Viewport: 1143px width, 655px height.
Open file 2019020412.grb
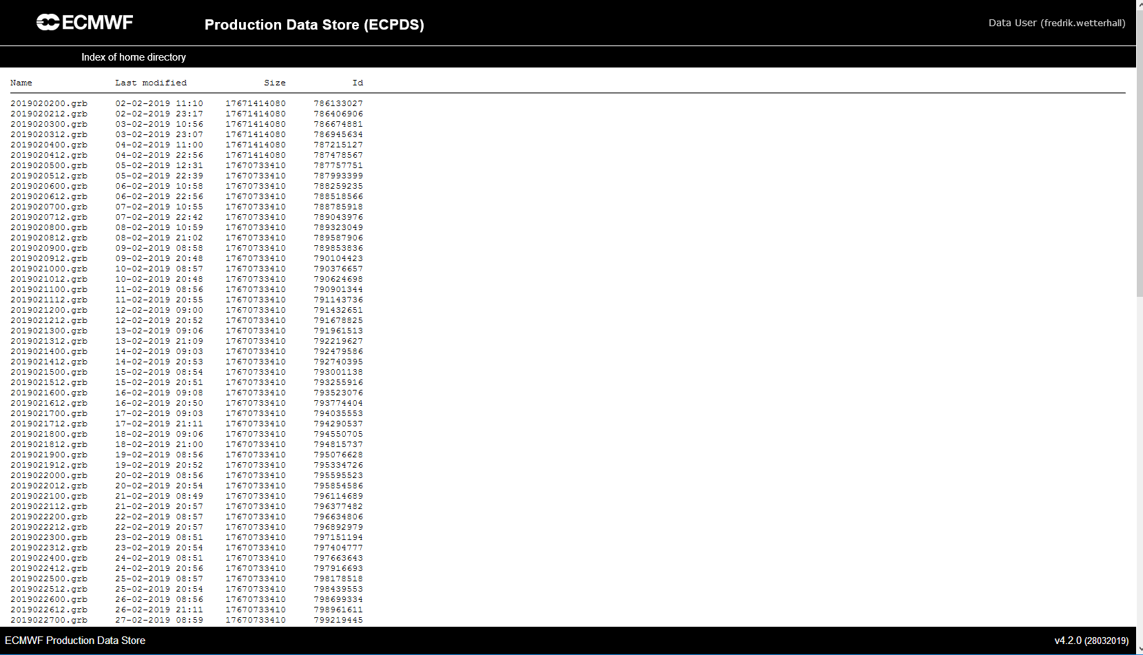[49, 155]
